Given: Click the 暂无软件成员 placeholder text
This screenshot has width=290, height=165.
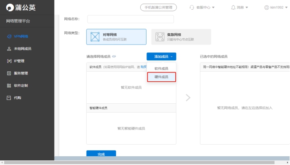Looking at the screenshot, I should click(x=131, y=87).
